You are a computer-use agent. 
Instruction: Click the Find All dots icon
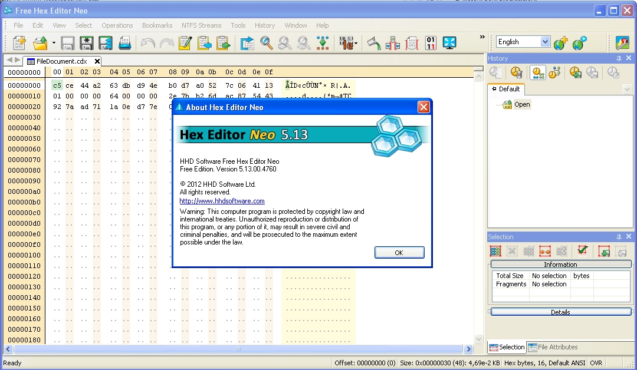[323, 42]
